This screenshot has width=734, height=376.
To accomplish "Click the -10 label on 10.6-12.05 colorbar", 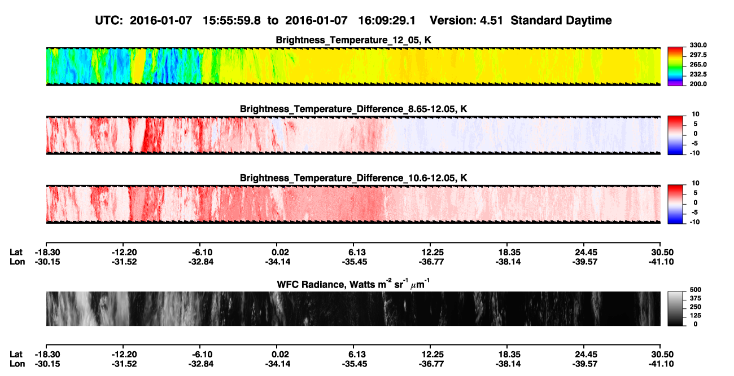I will 696,222.
